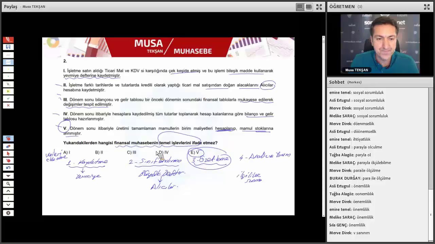435x244 pixels.
Task: Select the yellow highlighter tool
Action: [8, 91]
